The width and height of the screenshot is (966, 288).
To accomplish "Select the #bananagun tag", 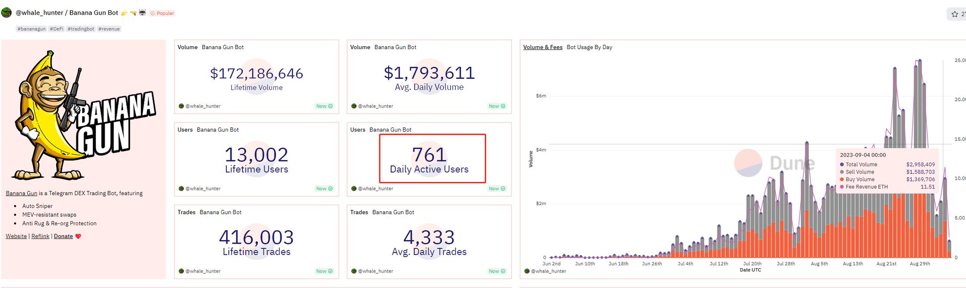I will (32, 29).
